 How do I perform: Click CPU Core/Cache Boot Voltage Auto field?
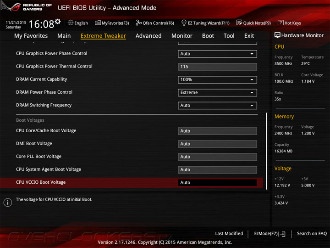(x=217, y=131)
